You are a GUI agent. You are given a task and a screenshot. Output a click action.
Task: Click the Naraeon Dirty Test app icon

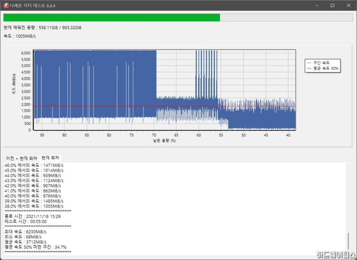[x=6, y=5]
